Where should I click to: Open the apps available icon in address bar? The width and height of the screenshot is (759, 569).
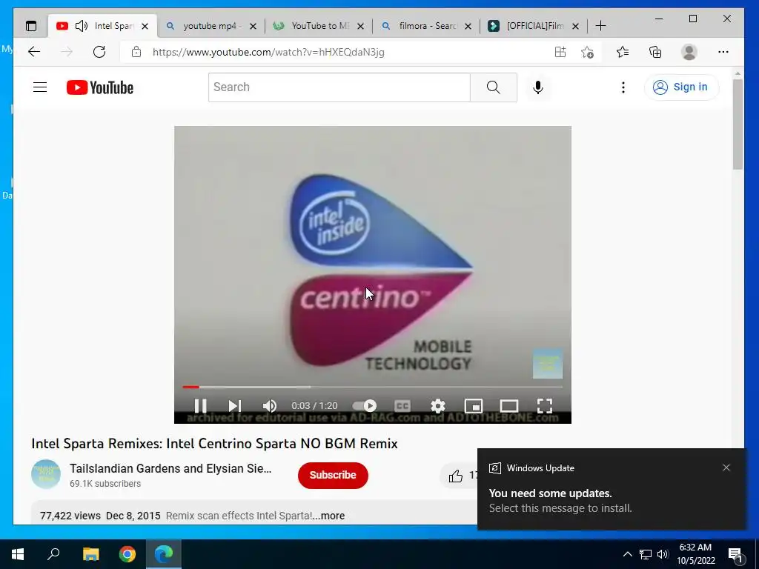point(560,52)
